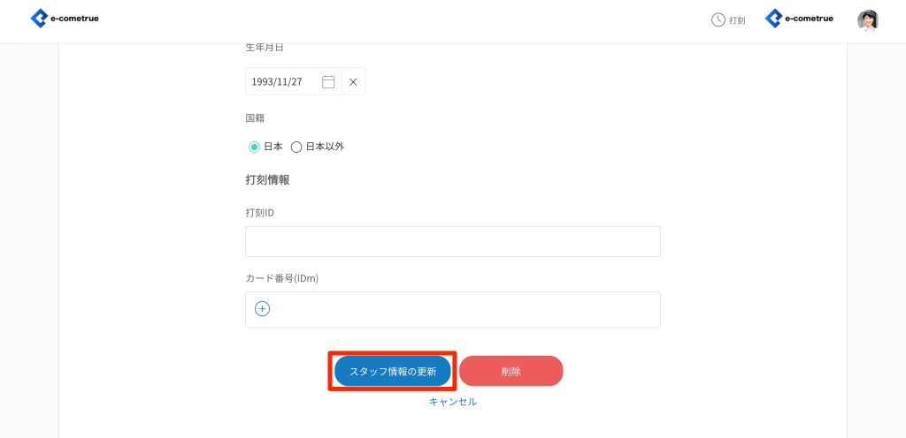Click the 打刻情報 section heading
This screenshot has height=438, width=906.
coord(267,179)
